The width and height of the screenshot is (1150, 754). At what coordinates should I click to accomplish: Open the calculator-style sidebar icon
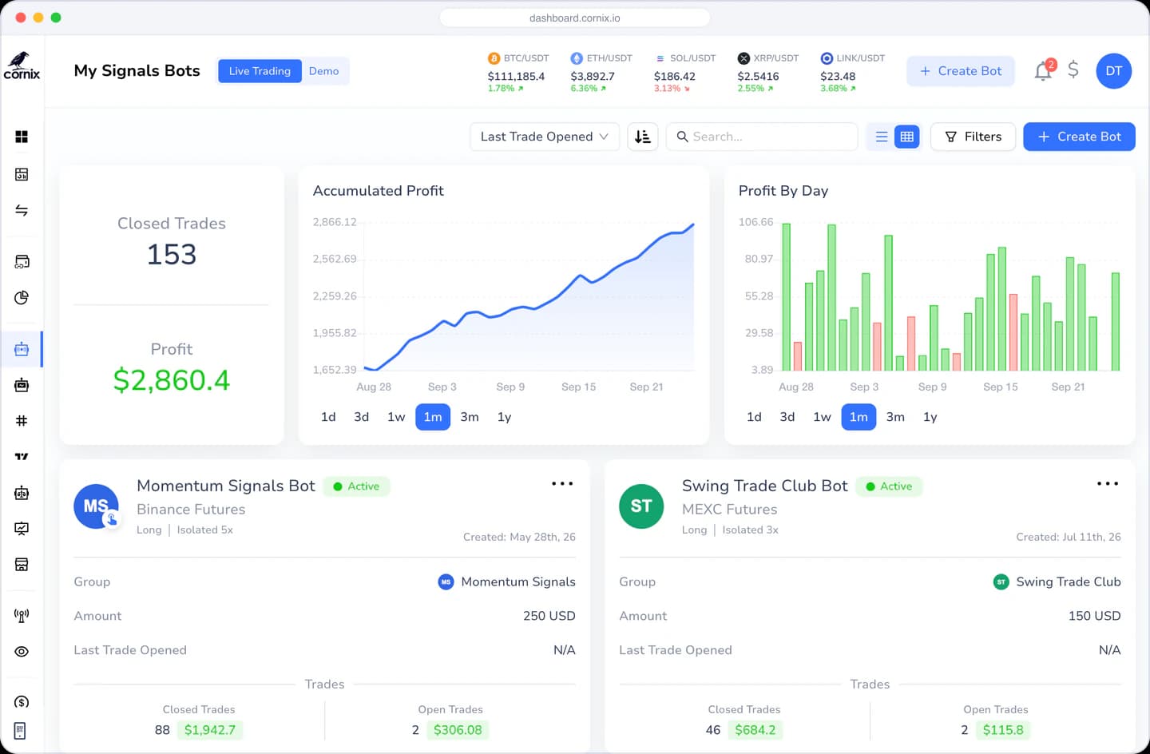tap(22, 174)
